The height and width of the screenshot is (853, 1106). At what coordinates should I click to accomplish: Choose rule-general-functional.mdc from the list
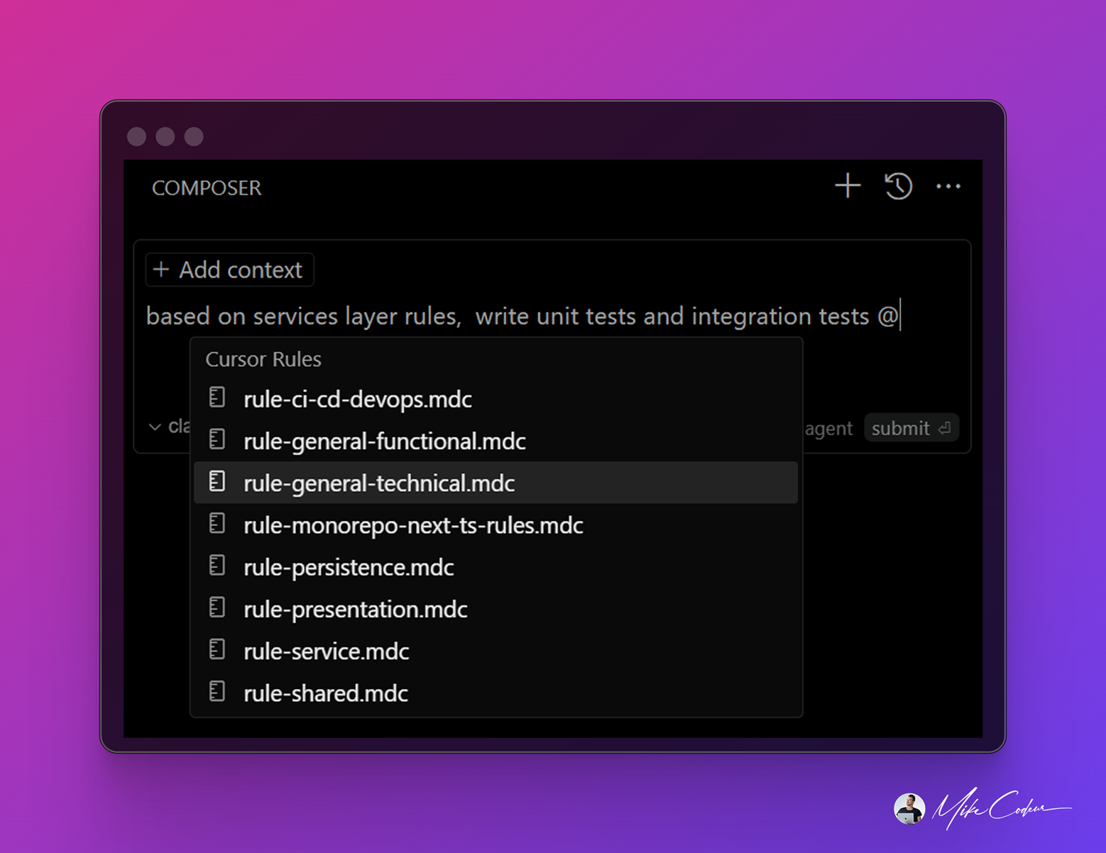pyautogui.click(x=495, y=441)
